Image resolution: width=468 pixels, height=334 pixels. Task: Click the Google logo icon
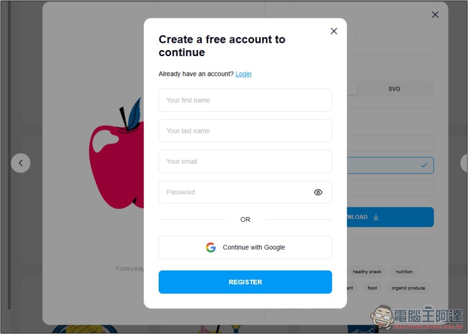211,247
